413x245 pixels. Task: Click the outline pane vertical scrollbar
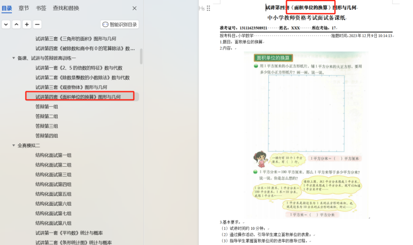click(x=141, y=55)
